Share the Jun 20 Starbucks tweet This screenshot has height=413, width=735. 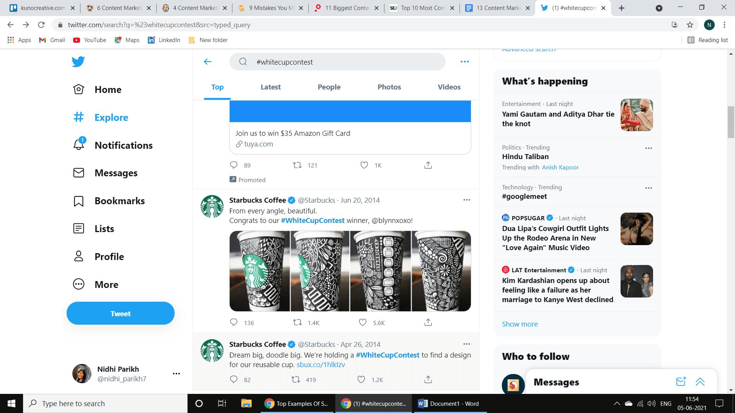click(428, 322)
